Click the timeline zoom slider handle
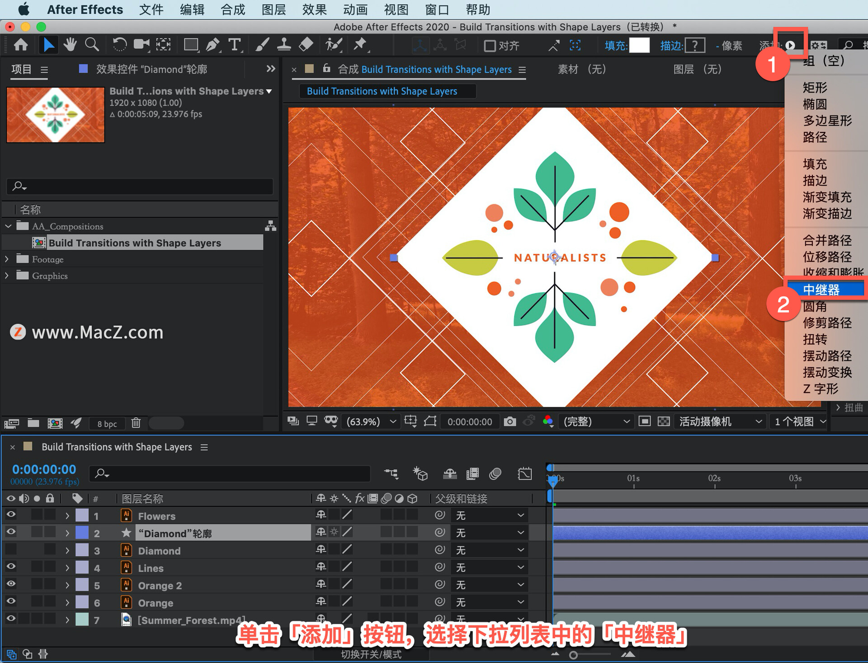Image resolution: width=868 pixels, height=663 pixels. (573, 655)
